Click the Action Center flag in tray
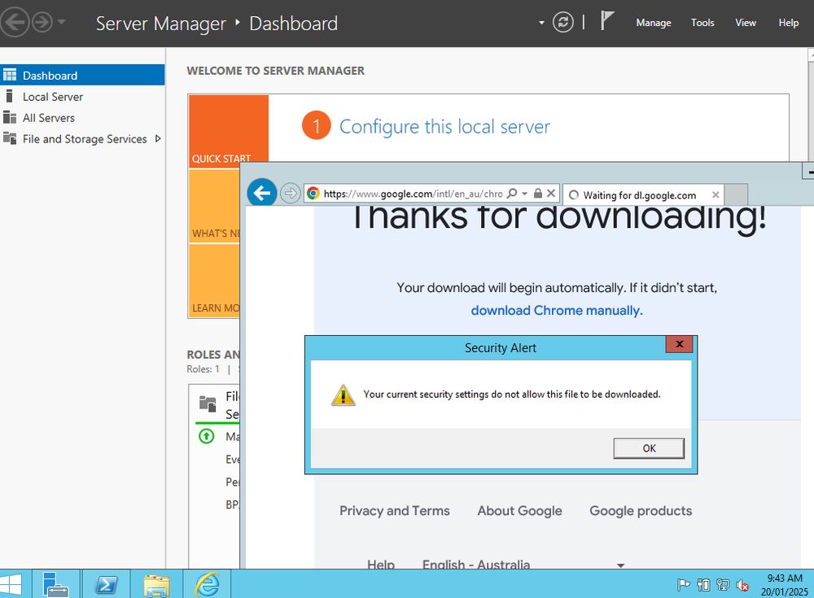Viewport: 814px width, 598px height. tap(683, 585)
